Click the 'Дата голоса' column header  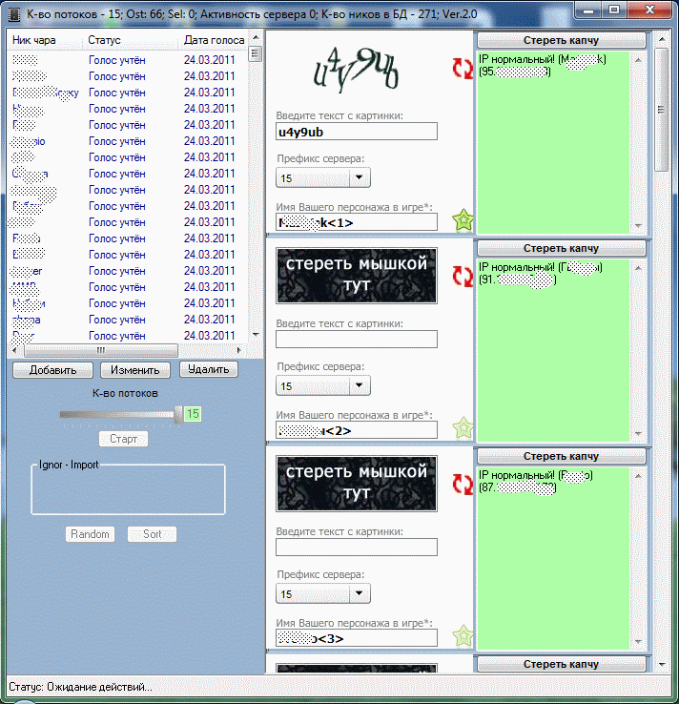[x=214, y=41]
